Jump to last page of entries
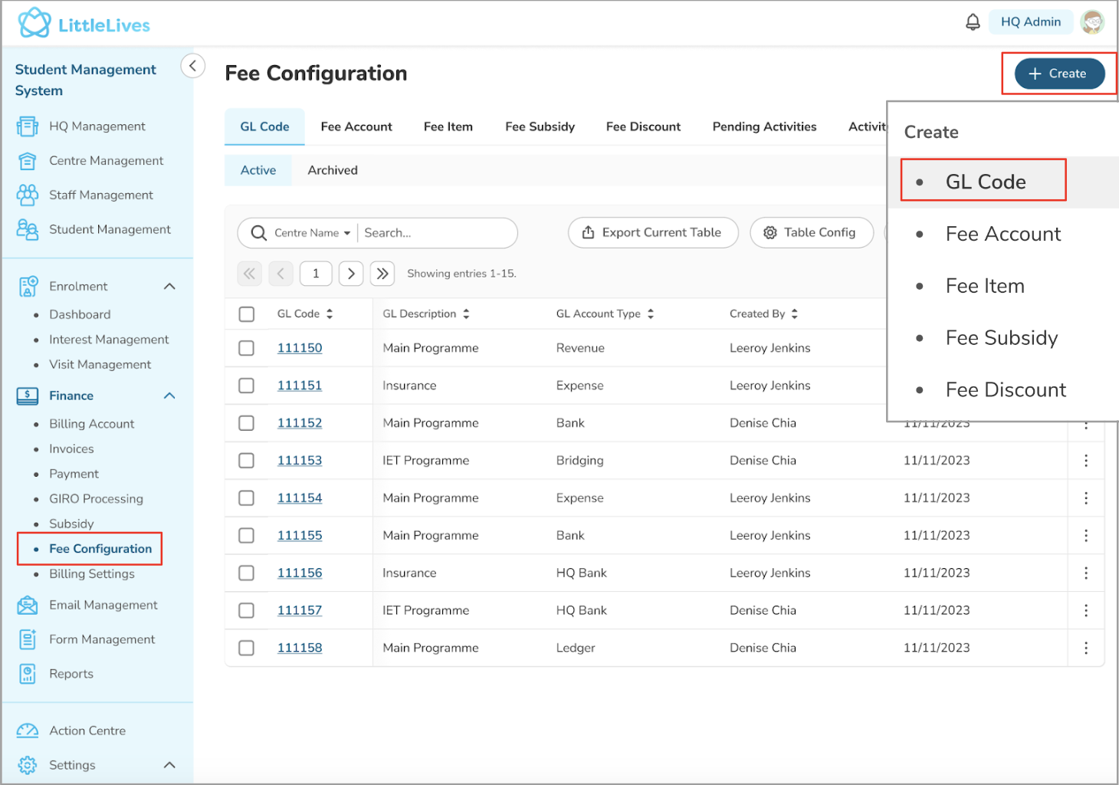Screen dimensions: 1119x785 tap(382, 274)
